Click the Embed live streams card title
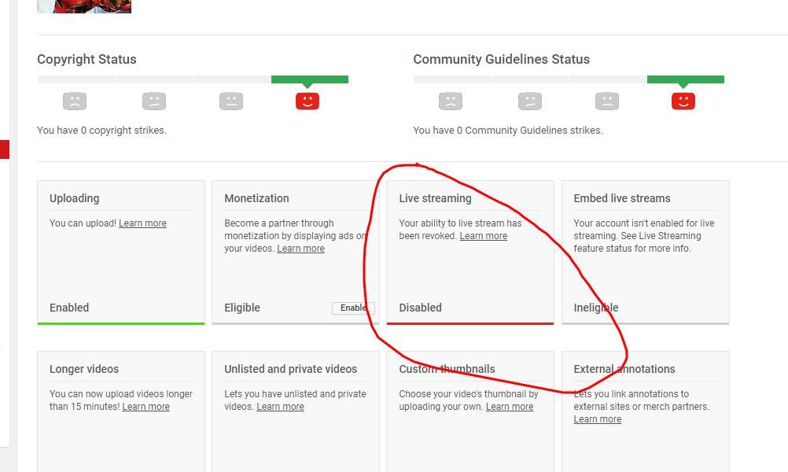Image resolution: width=788 pixels, height=472 pixels. [622, 198]
